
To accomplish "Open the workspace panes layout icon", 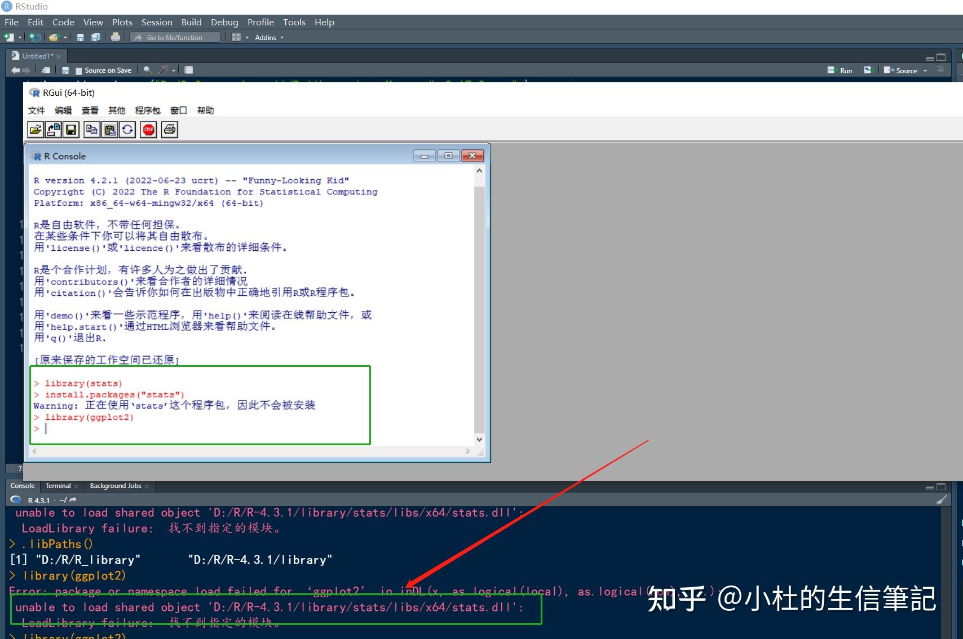I will coord(236,37).
